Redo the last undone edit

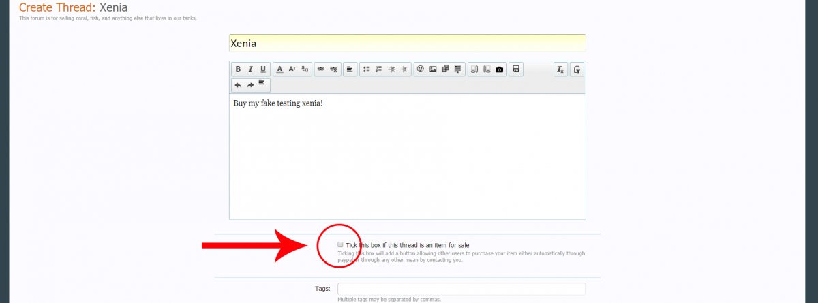[250, 85]
